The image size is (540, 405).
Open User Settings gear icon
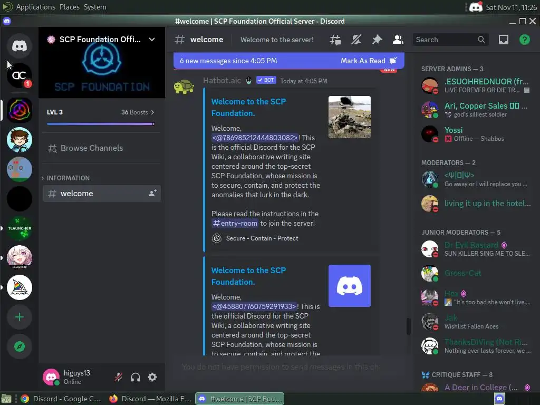pyautogui.click(x=152, y=377)
